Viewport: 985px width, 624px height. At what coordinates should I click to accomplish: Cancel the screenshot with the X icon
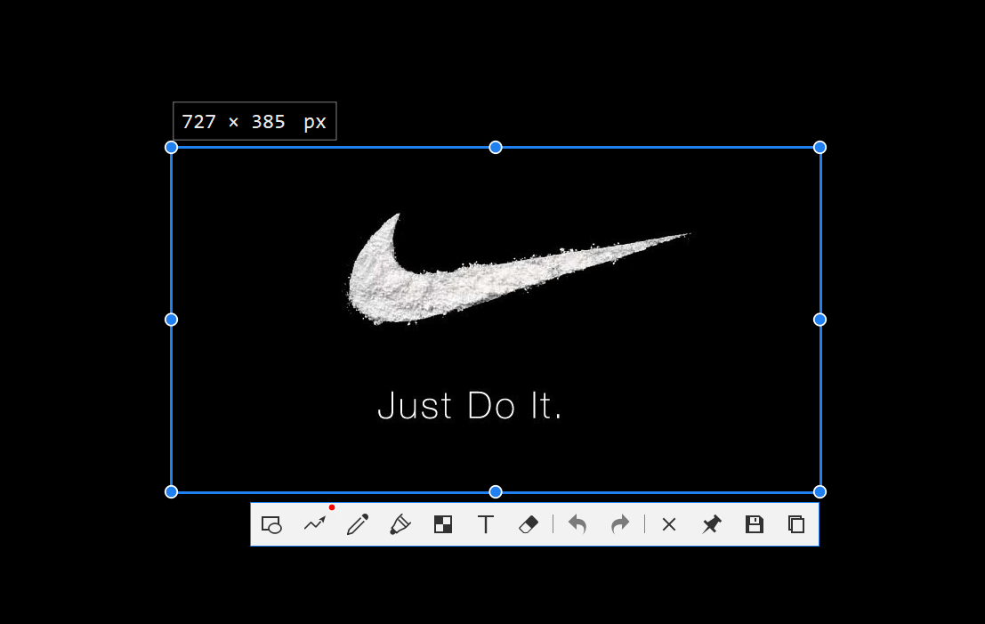(669, 524)
